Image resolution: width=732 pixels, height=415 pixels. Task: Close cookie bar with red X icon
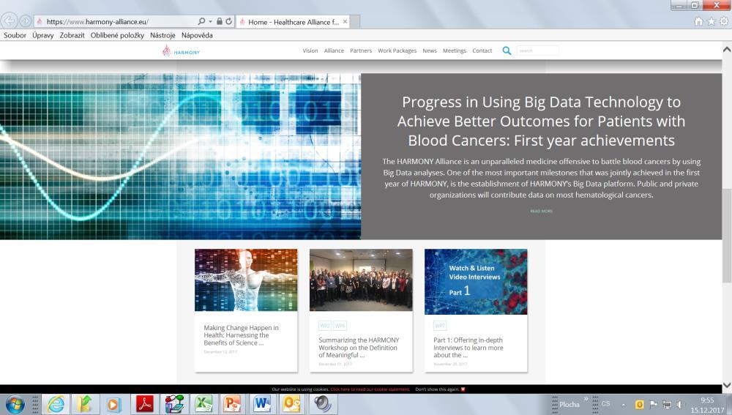(463, 389)
